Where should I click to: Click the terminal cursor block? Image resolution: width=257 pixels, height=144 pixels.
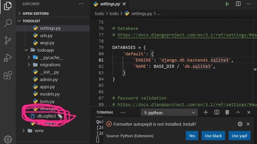point(98,140)
